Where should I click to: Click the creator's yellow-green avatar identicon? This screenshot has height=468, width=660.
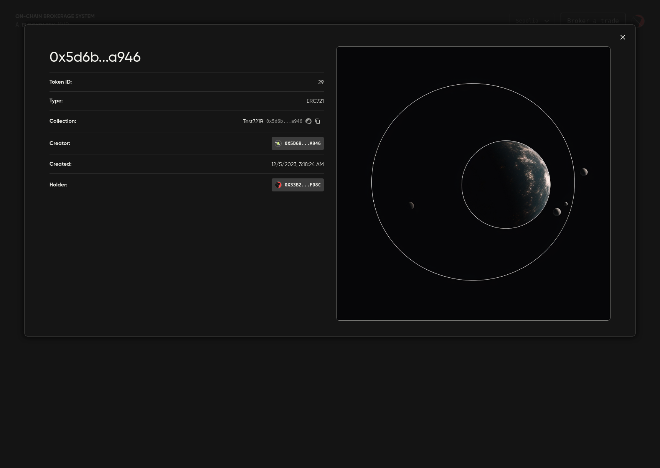click(x=278, y=143)
